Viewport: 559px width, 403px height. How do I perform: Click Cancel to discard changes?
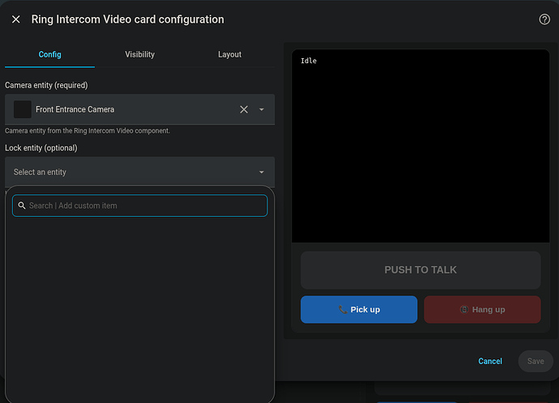pos(490,361)
